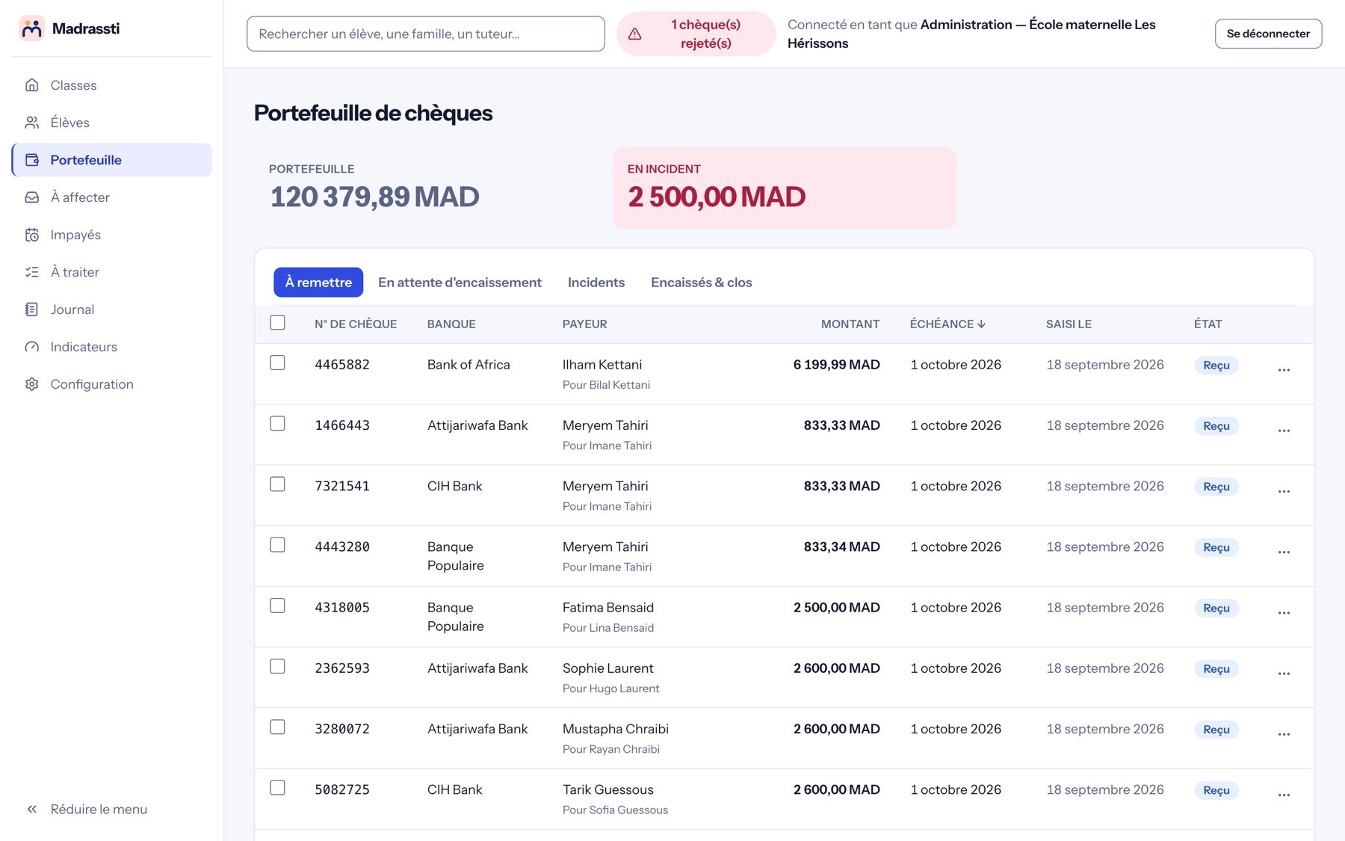Click Se déconnecter button
Viewport: 1345px width, 841px height.
tap(1268, 34)
